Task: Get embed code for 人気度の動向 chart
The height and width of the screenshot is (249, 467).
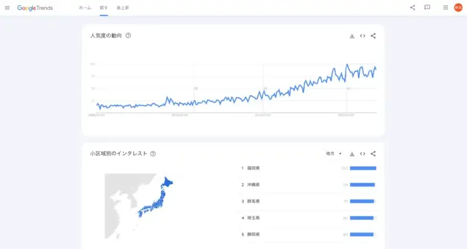Action: click(x=362, y=36)
